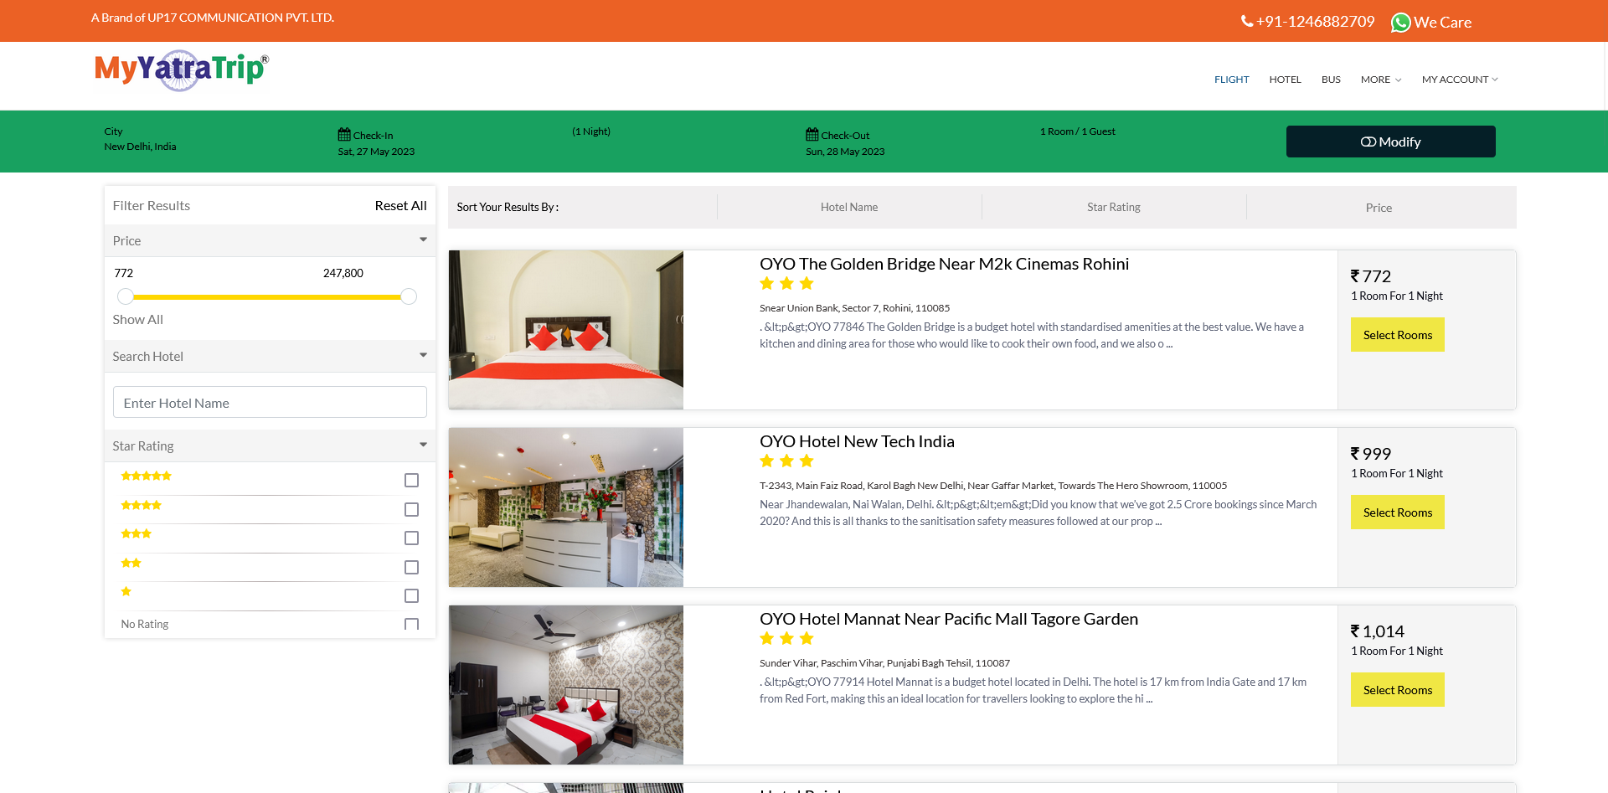Click Show All under price slider

[138, 319]
